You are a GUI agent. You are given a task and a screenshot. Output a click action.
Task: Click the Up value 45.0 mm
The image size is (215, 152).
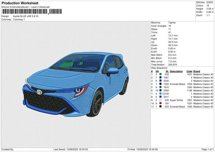click(x=173, y=42)
